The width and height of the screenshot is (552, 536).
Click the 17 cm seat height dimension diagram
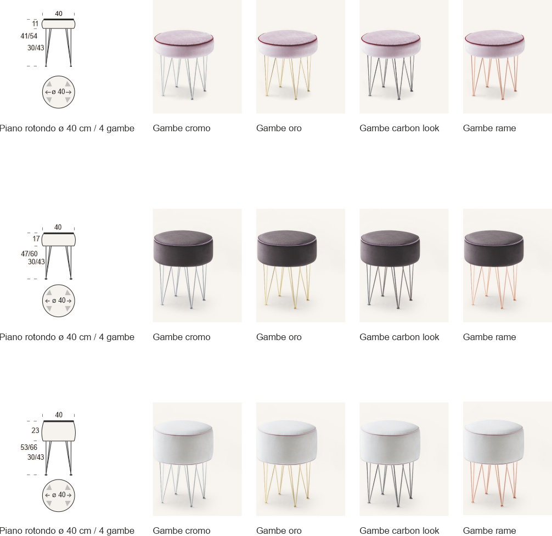48,252
